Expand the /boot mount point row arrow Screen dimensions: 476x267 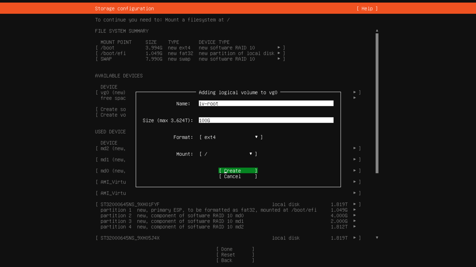[x=279, y=47]
